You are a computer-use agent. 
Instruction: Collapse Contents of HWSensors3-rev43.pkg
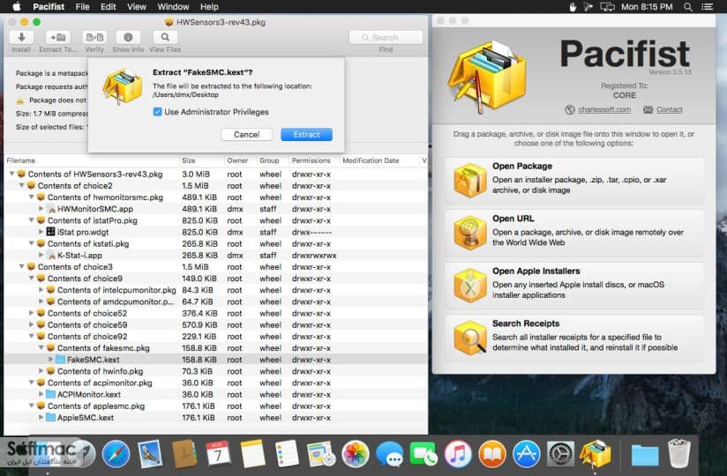(12, 175)
